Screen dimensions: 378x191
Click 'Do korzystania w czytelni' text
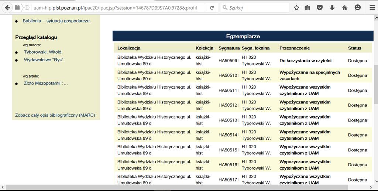tap(305, 61)
